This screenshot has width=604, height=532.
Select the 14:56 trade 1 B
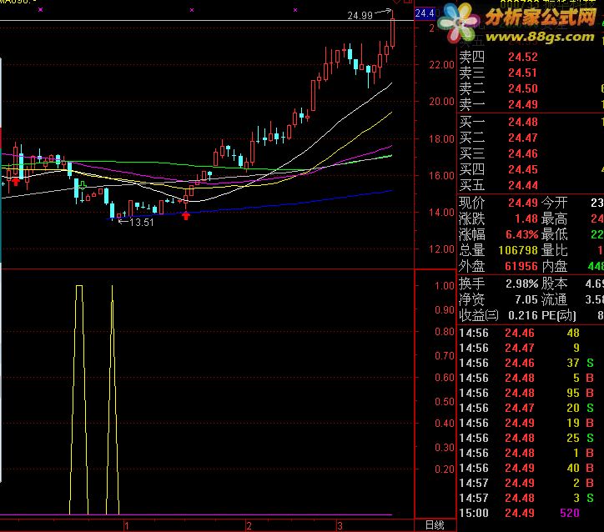click(x=531, y=453)
